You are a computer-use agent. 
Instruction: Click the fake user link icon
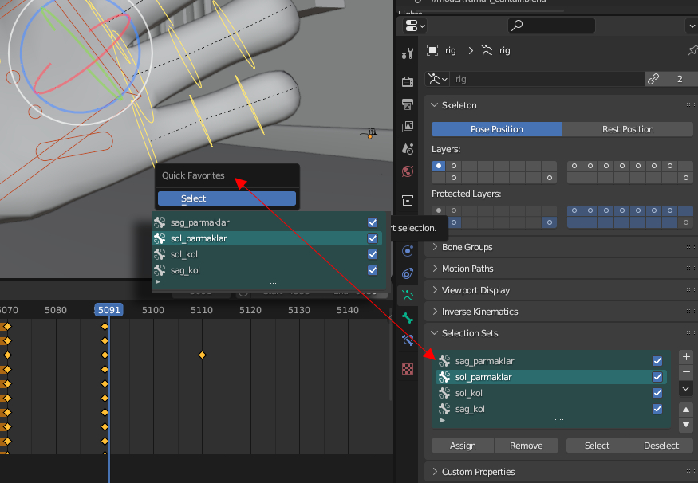coord(653,79)
